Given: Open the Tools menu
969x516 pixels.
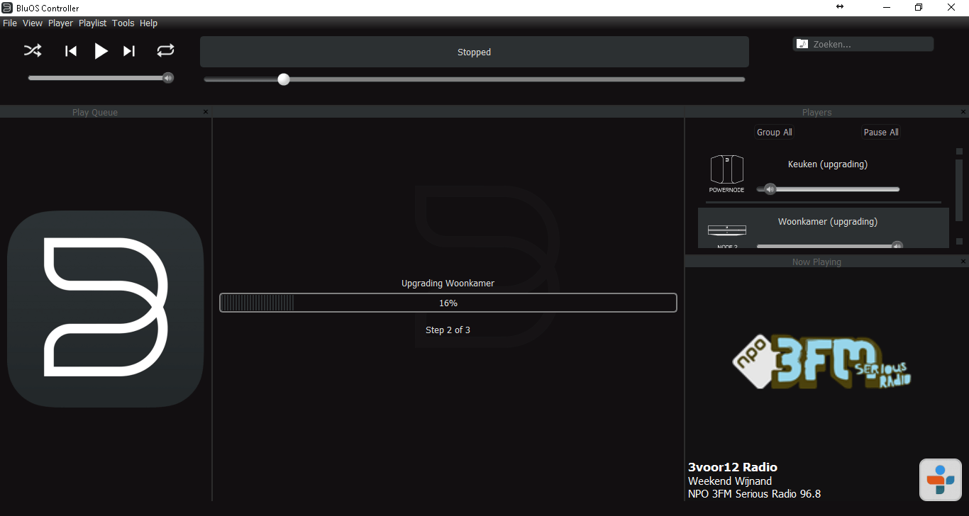Looking at the screenshot, I should pyautogui.click(x=123, y=23).
